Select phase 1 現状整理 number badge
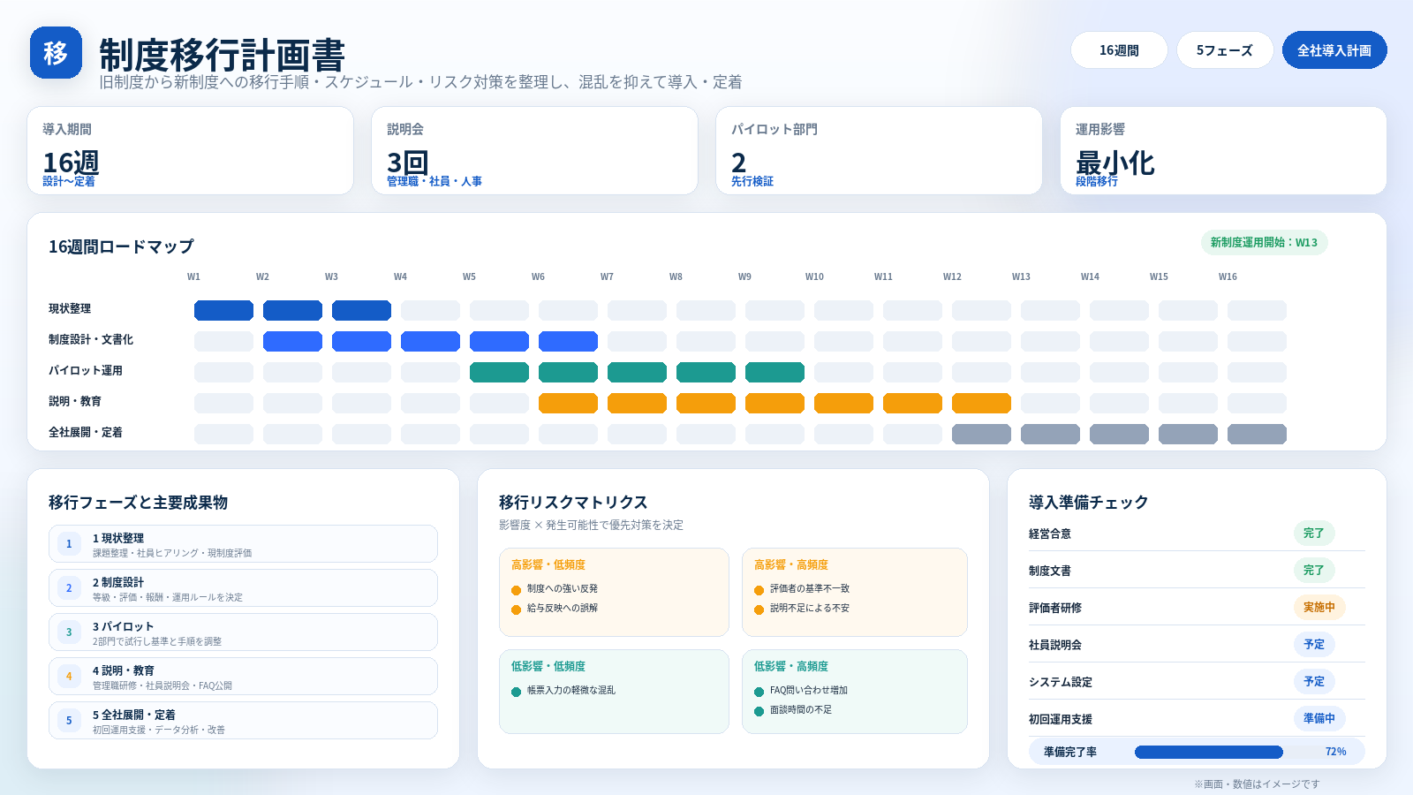The width and height of the screenshot is (1413, 795). pyautogui.click(x=69, y=544)
